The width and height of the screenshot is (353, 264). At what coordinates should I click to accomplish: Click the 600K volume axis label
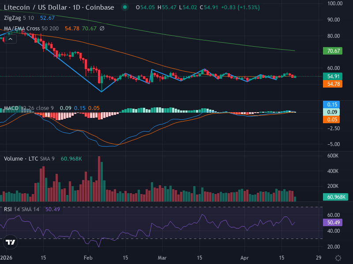point(333,156)
